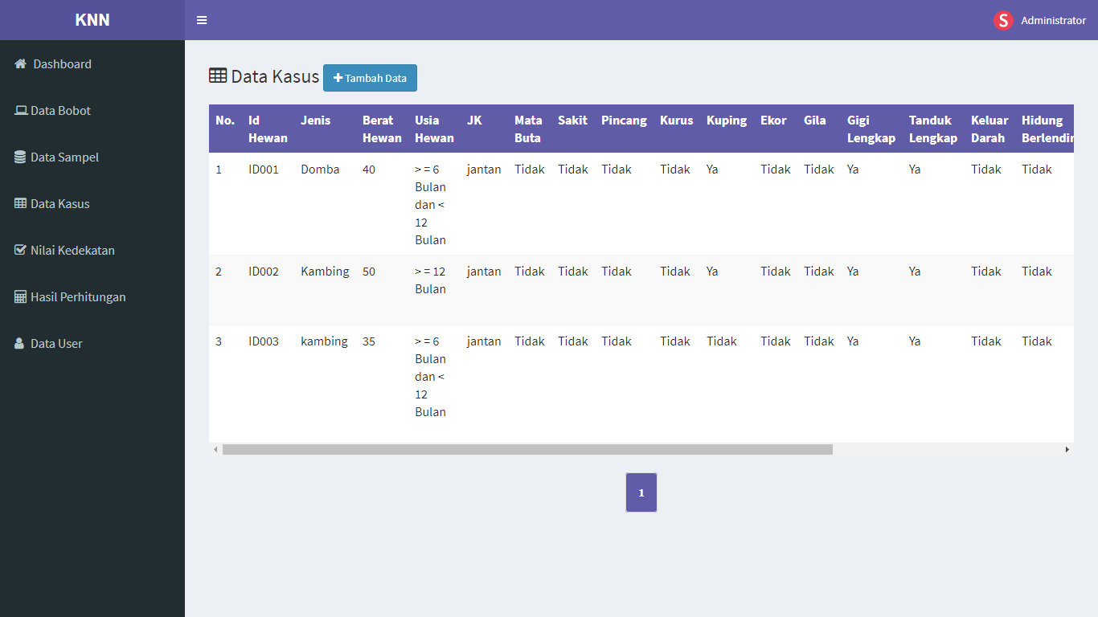This screenshot has width=1098, height=617.
Task: Click the Tambah Data button
Action: (x=370, y=78)
